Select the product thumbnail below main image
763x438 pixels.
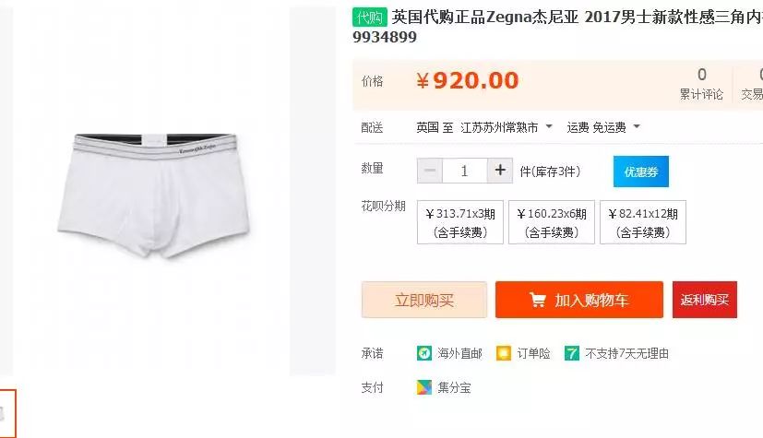(6, 414)
